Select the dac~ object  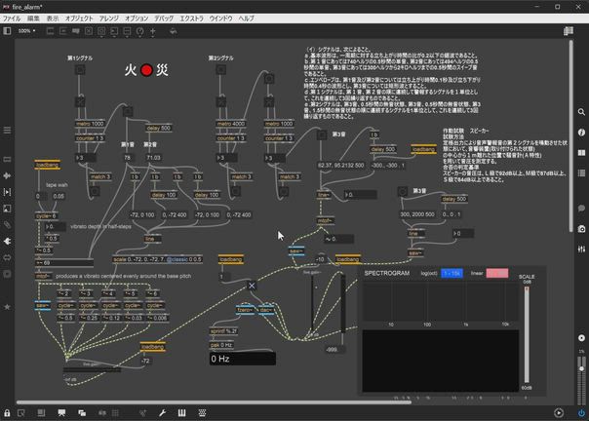tap(266, 310)
